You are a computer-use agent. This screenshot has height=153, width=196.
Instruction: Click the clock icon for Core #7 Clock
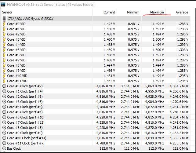pos(4,122)
